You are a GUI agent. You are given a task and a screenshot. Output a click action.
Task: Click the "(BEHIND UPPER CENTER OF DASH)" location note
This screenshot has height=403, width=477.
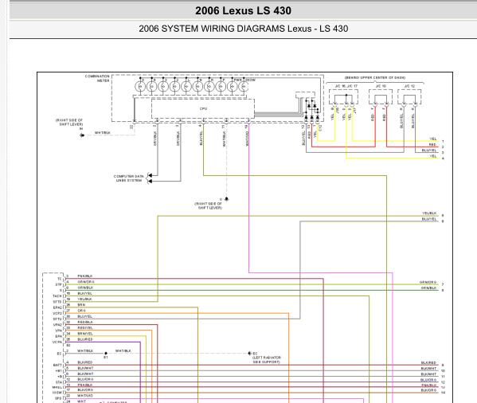pyautogui.click(x=375, y=77)
